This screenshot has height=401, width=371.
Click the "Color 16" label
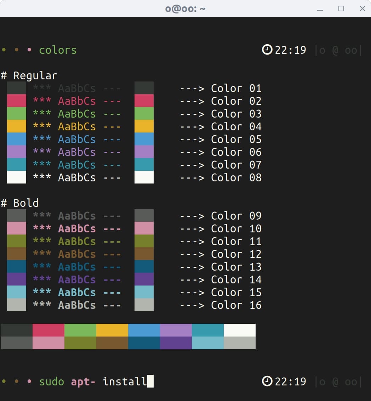[236, 305]
